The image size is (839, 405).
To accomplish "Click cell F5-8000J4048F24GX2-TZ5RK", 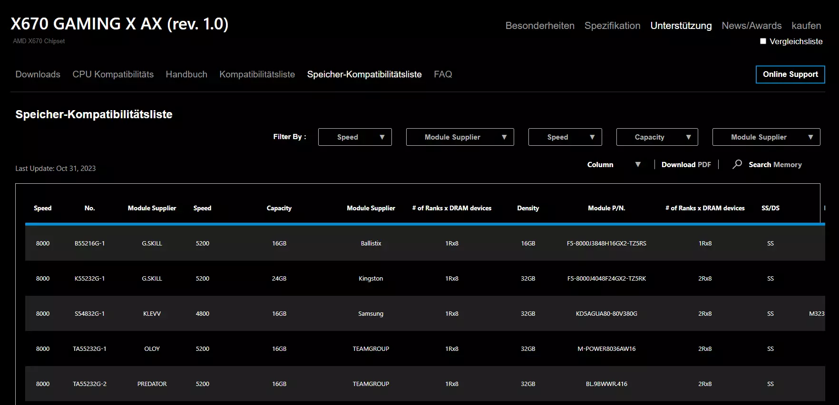I will pos(606,278).
